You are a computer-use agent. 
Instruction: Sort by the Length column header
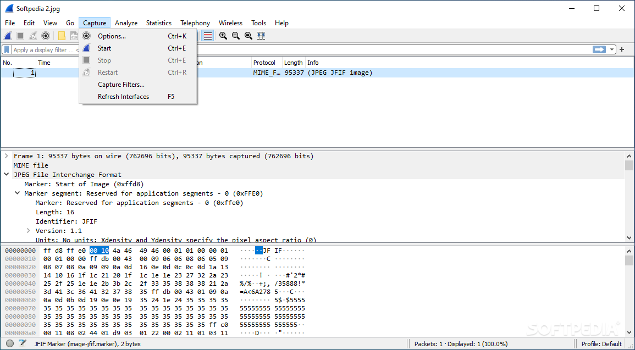(x=294, y=63)
